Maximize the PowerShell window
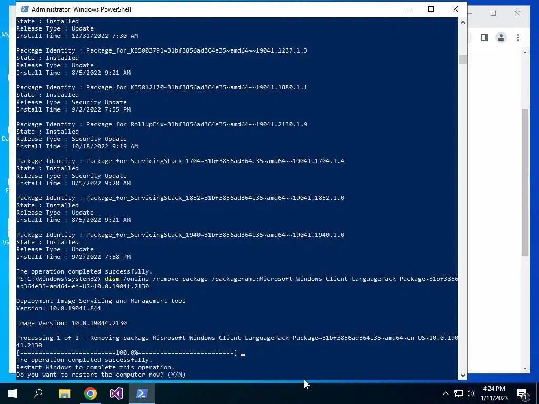This screenshot has height=404, width=539. click(x=431, y=9)
